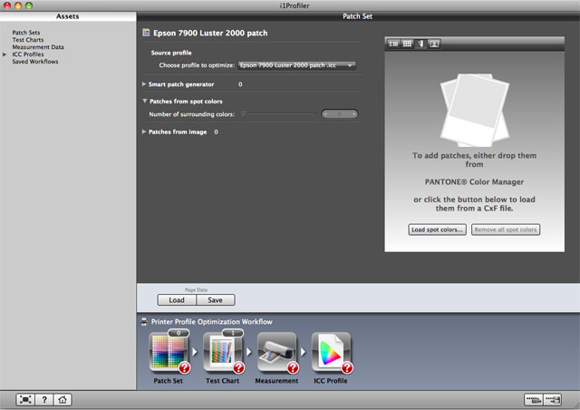The image size is (580, 410).
Task: Open the Measurement workflow step icon
Action: point(277,352)
